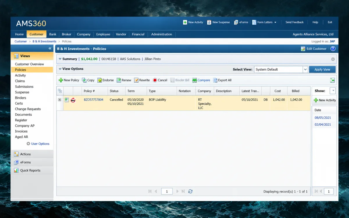This screenshot has width=349, height=218.
Task: Click the Rewrite policy button
Action: pyautogui.click(x=142, y=80)
